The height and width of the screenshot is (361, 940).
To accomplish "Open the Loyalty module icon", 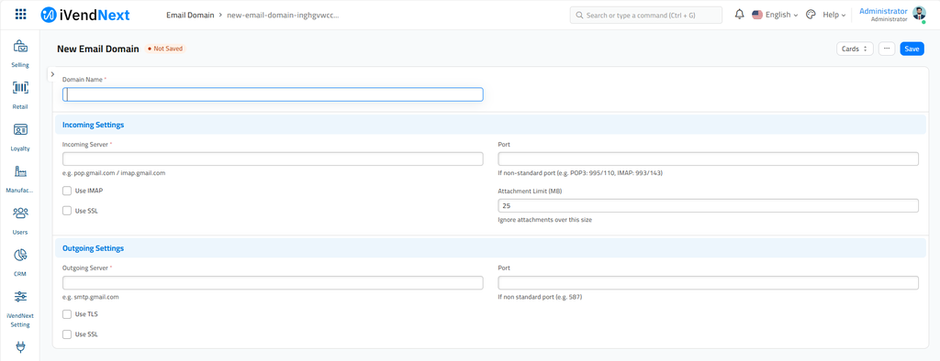I will [20, 129].
